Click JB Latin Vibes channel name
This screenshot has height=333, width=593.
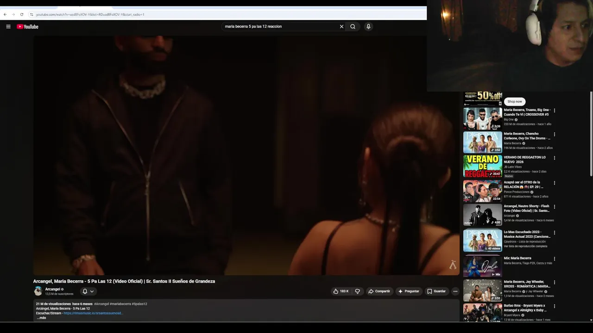point(513,167)
